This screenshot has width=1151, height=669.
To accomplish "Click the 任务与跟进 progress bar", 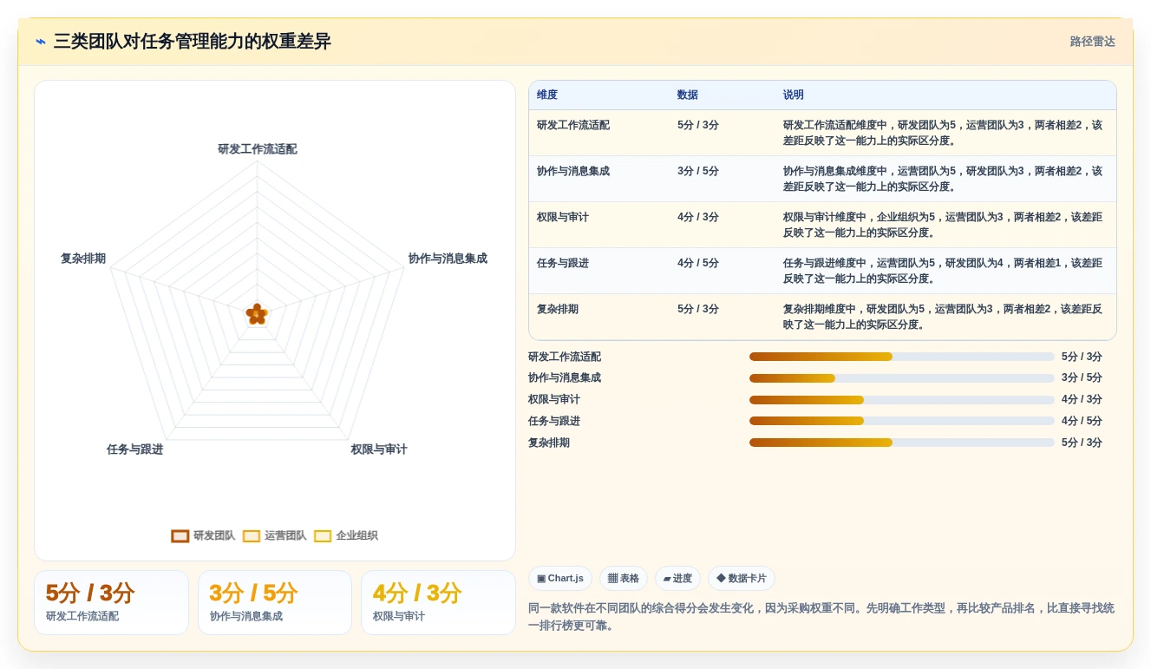I will tap(902, 421).
